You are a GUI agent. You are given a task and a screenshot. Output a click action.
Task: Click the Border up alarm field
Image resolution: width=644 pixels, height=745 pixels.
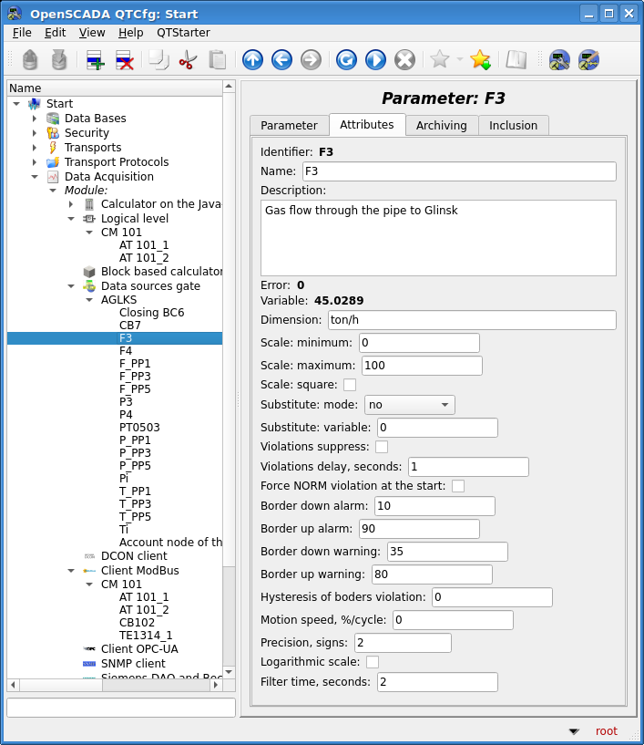pyautogui.click(x=418, y=529)
